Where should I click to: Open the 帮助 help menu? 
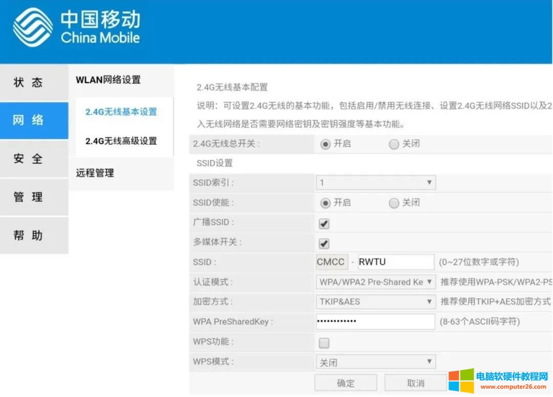(x=34, y=235)
